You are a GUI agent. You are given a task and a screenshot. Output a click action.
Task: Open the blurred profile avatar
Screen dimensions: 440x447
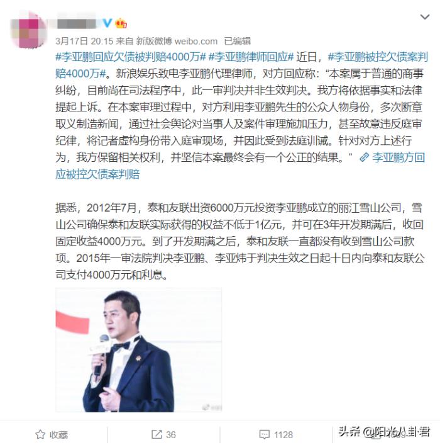tap(28, 30)
